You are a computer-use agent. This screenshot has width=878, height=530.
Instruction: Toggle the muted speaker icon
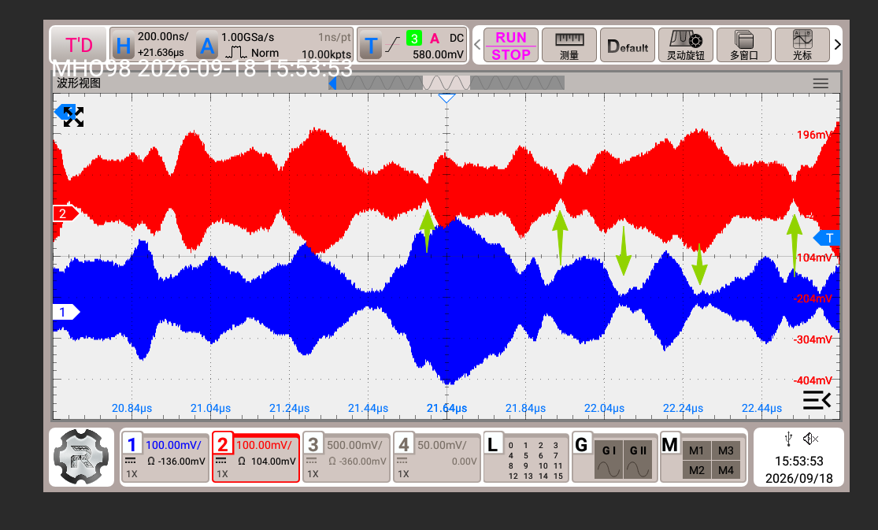tap(810, 439)
